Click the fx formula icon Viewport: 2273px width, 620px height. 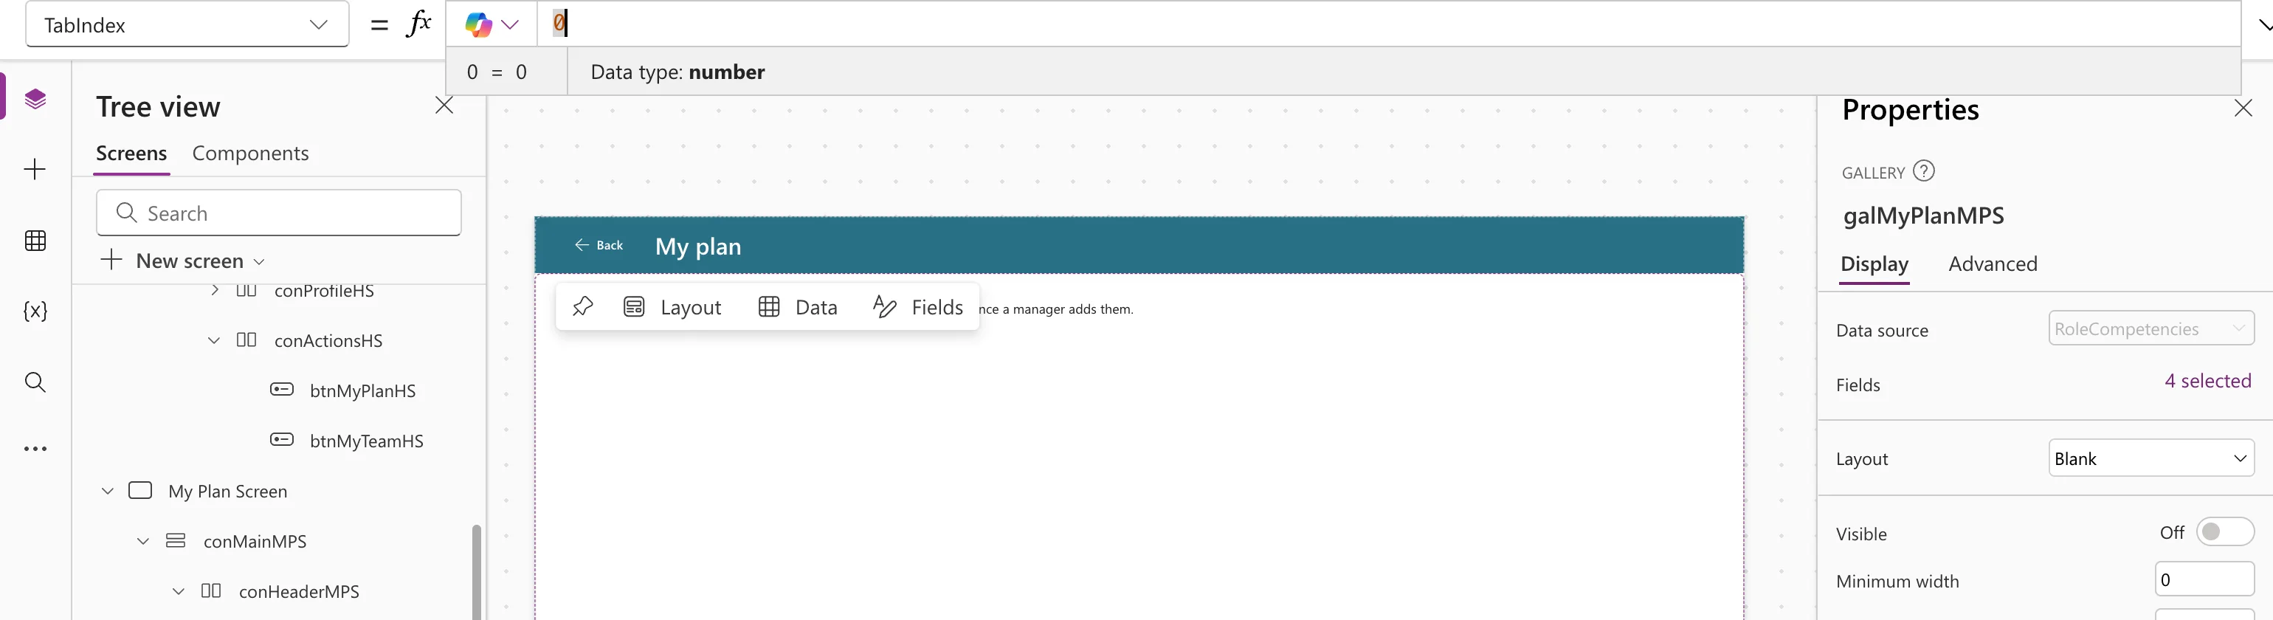click(418, 24)
